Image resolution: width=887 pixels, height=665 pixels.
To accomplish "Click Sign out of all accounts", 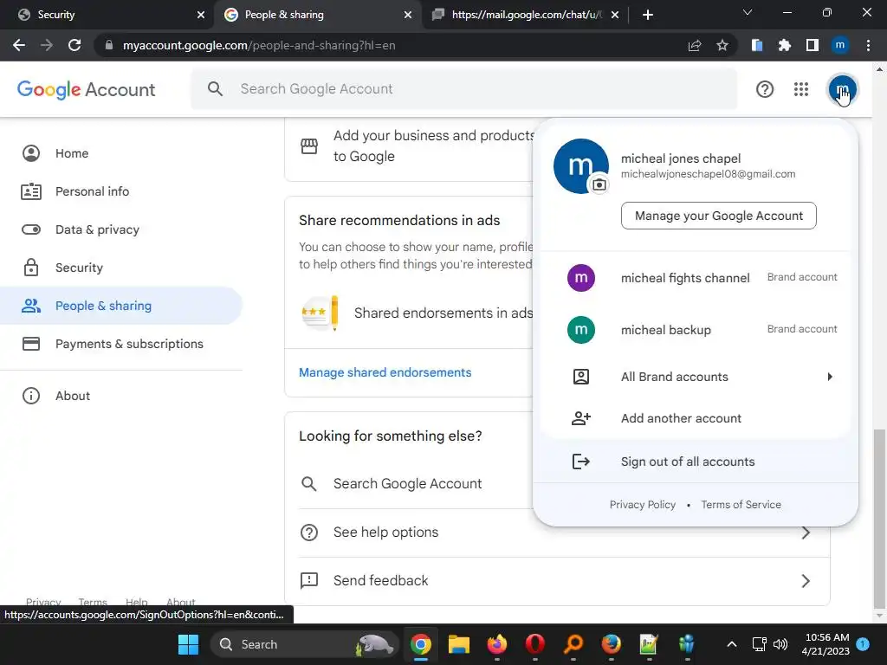I will pos(696,462).
